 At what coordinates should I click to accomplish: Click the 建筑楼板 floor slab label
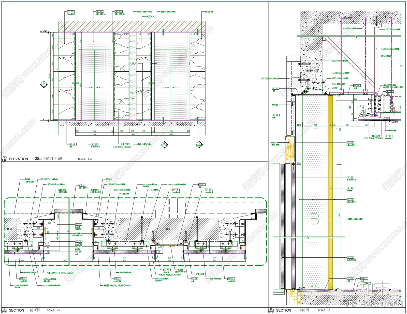[x=347, y=18]
